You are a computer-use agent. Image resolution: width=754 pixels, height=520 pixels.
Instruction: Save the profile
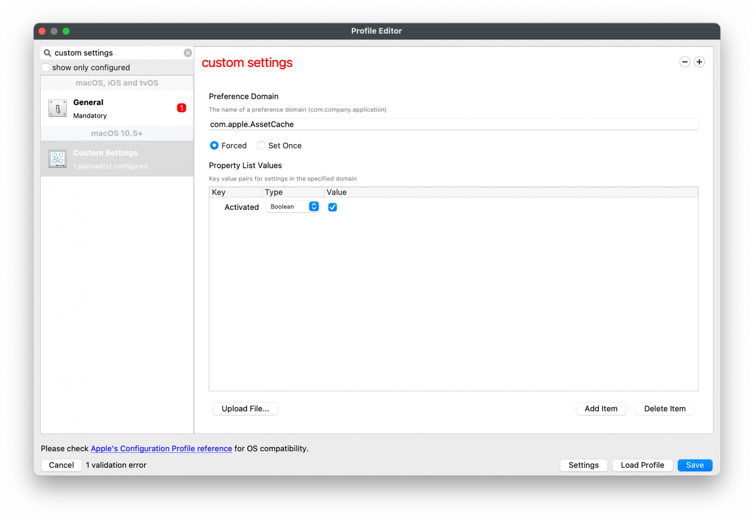pos(695,465)
